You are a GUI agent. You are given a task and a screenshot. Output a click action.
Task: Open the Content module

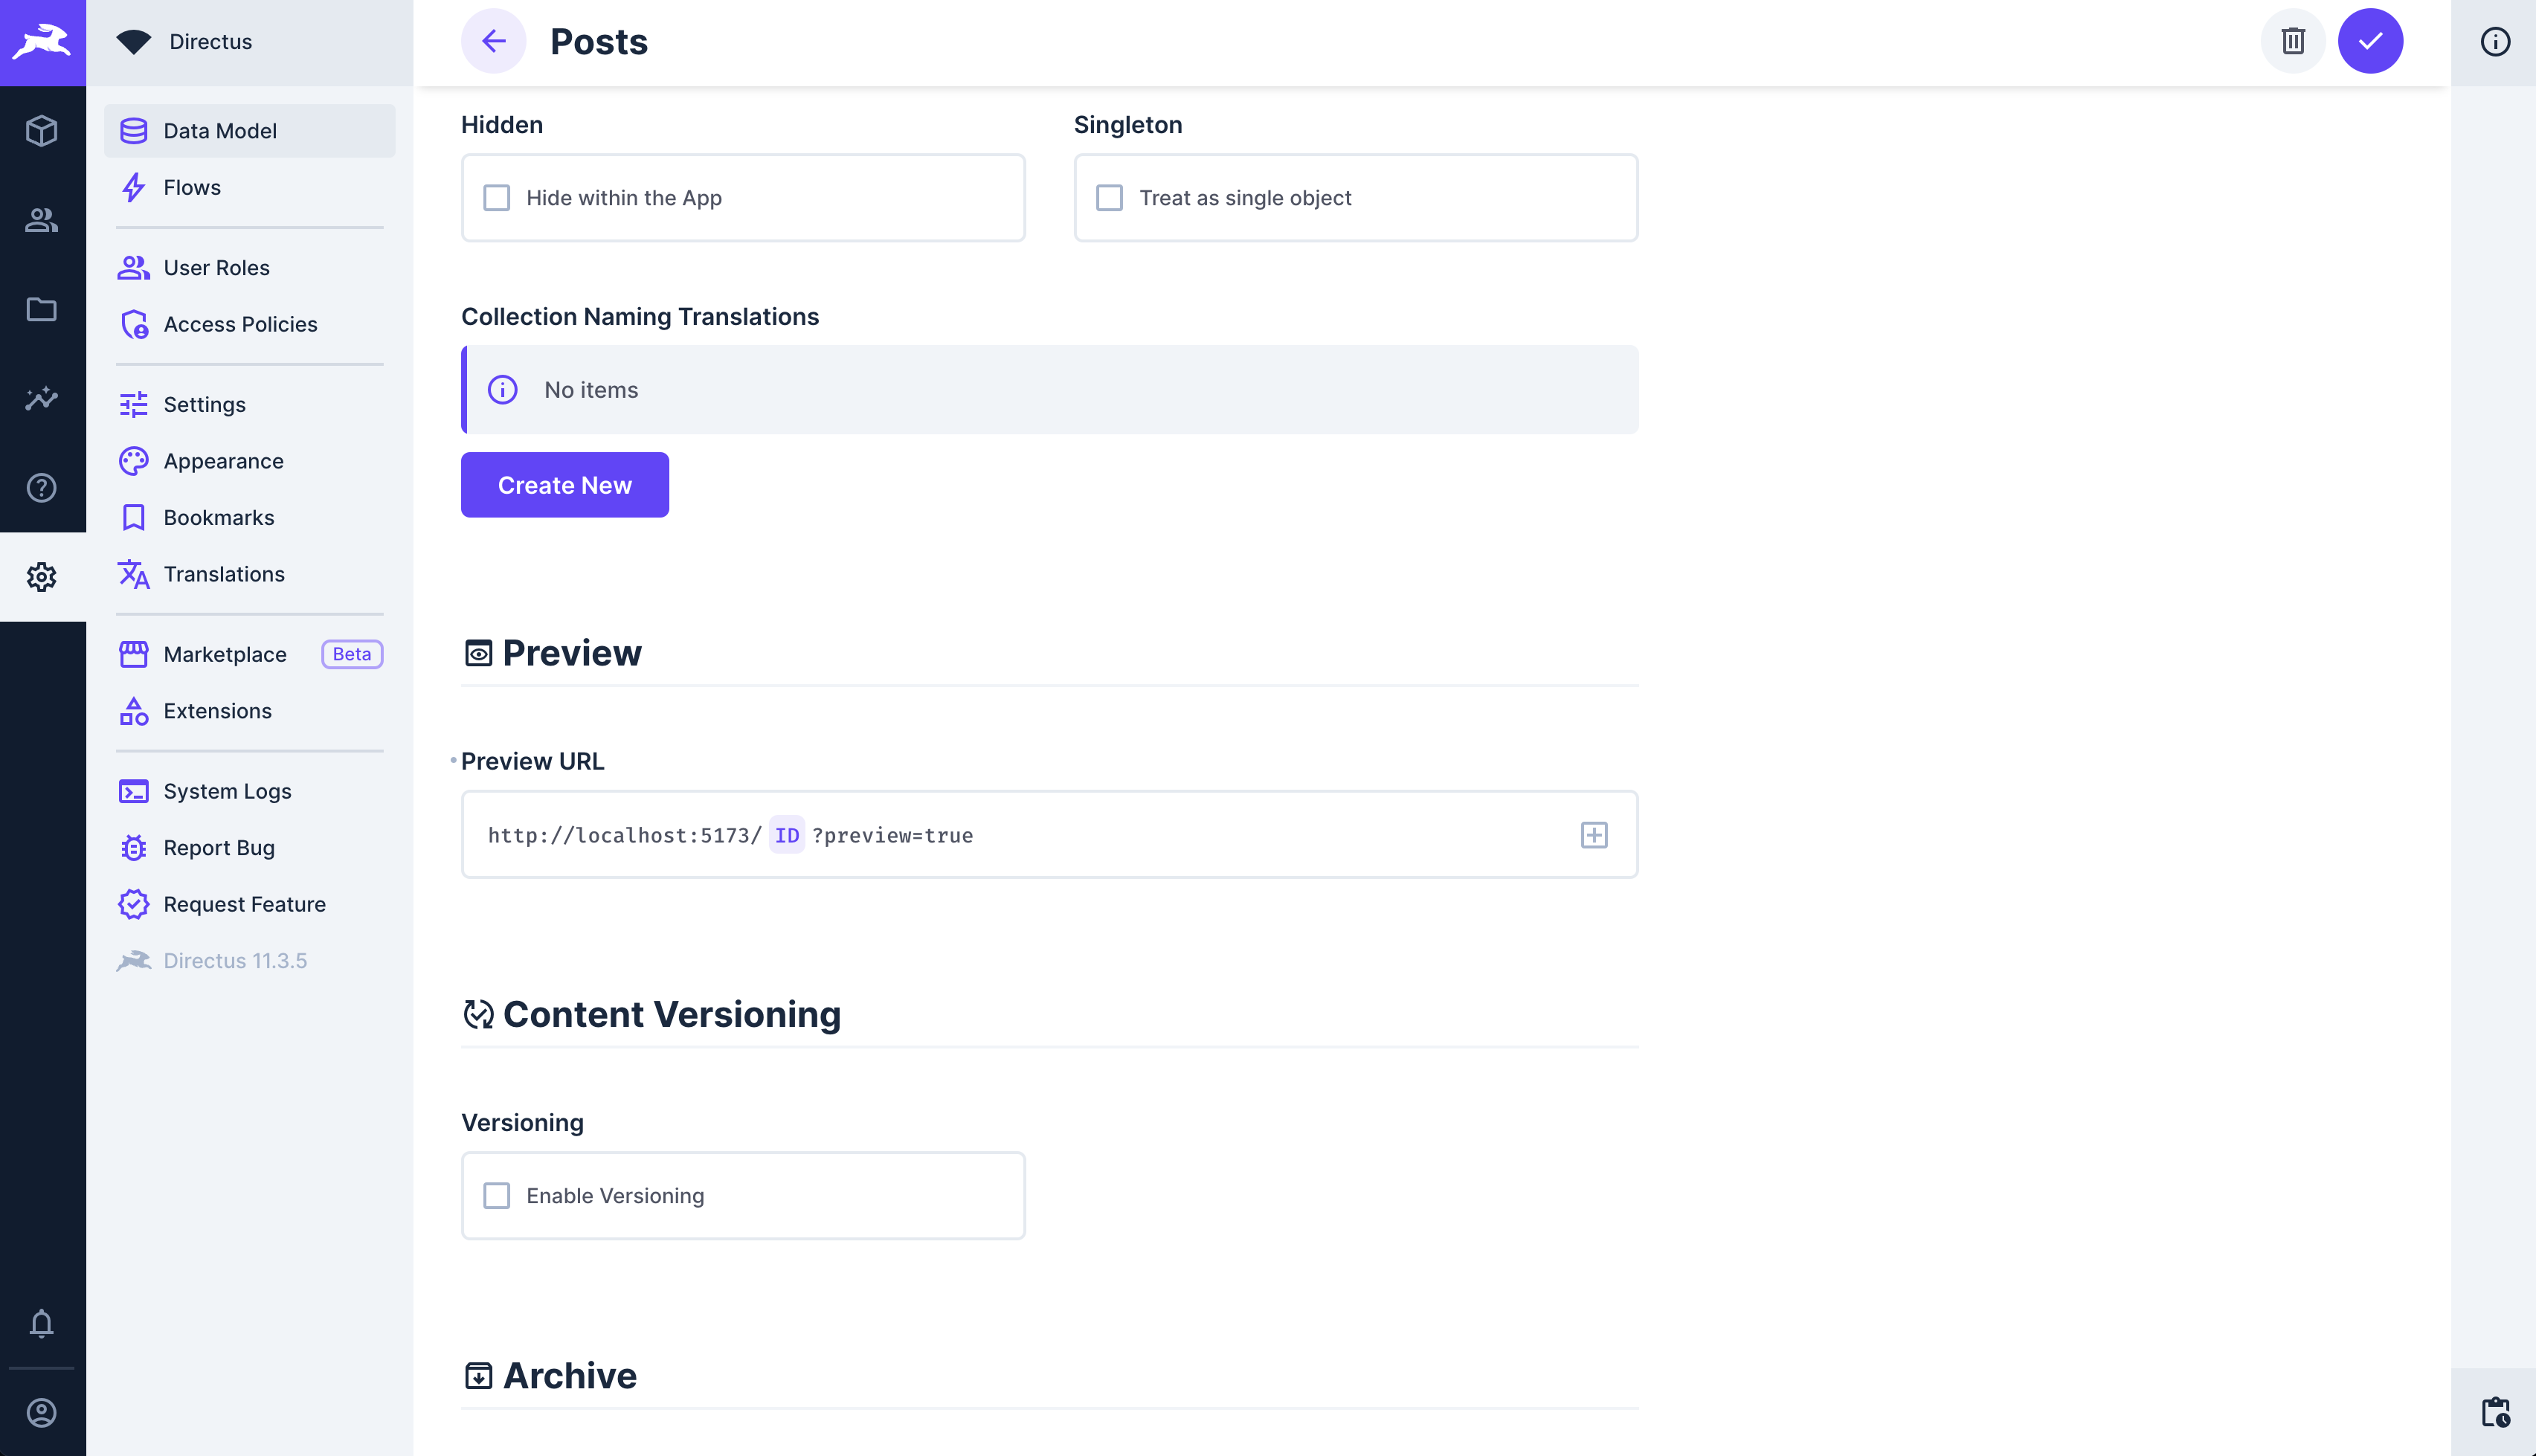point(42,130)
